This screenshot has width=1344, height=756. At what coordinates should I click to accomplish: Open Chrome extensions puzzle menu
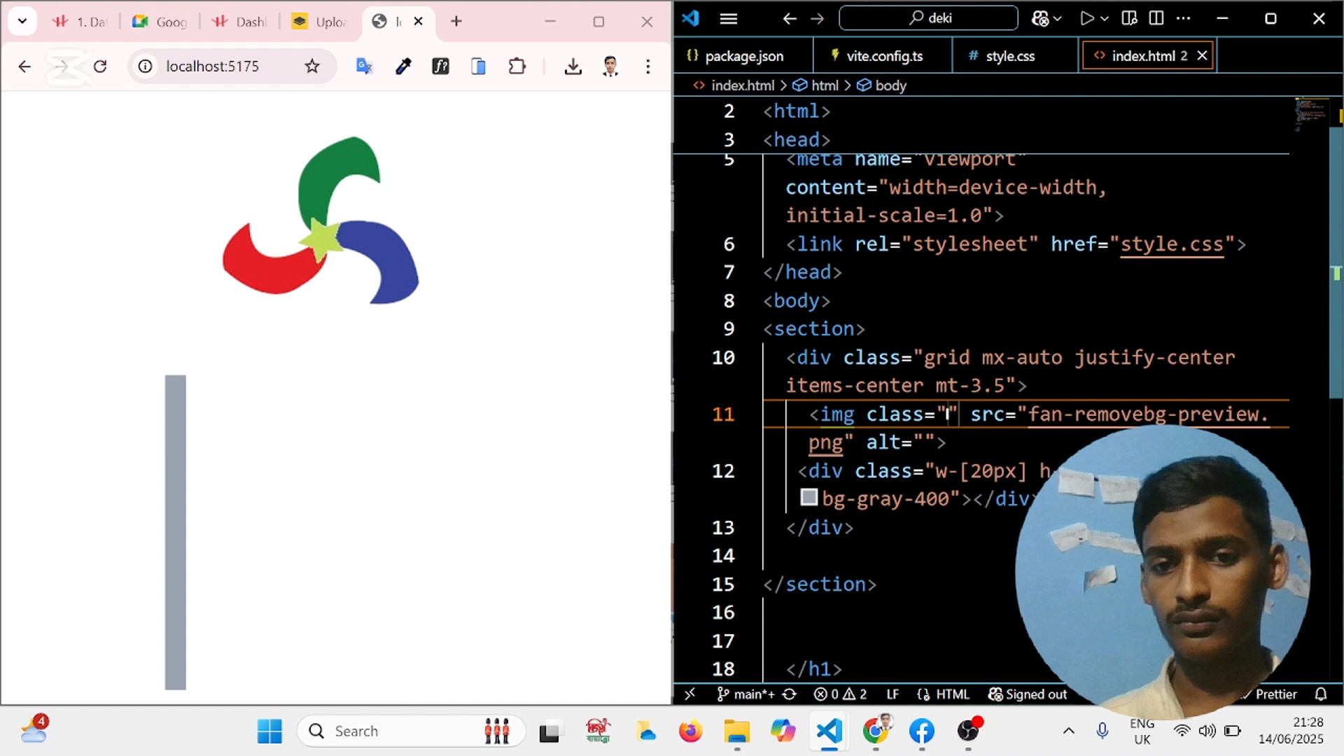tap(517, 66)
